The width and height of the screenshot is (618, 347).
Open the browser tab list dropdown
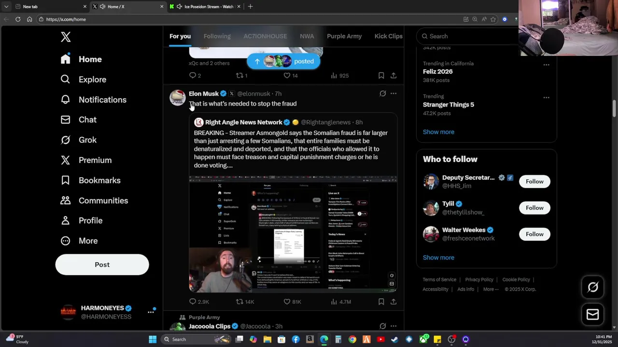tap(6, 7)
